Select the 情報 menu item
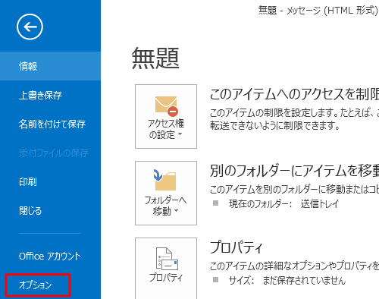Image resolution: width=379 pixels, height=299 pixels. pos(50,66)
